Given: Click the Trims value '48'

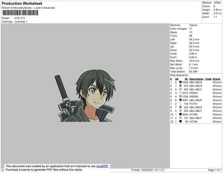Looking at the screenshot, I should 191,36.
